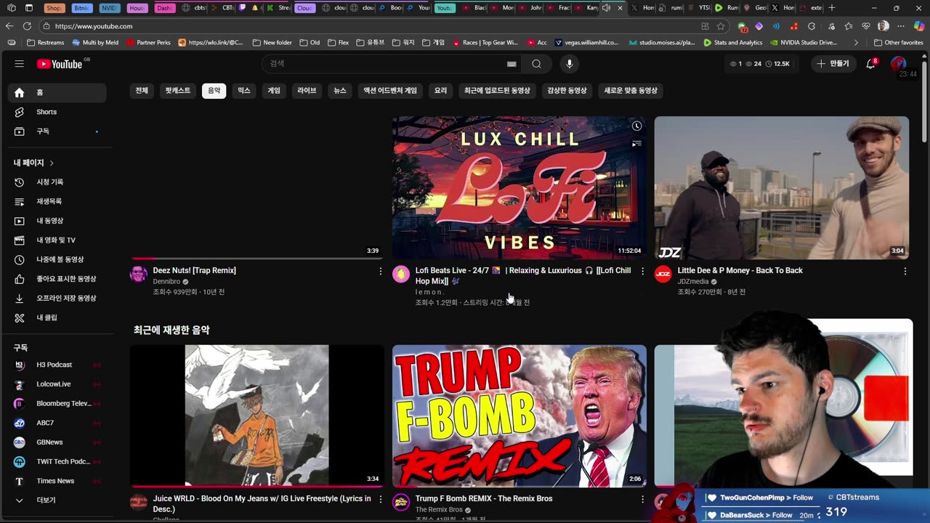Expand 내 페이지 section chevron
The height and width of the screenshot is (523, 930).
(x=52, y=163)
